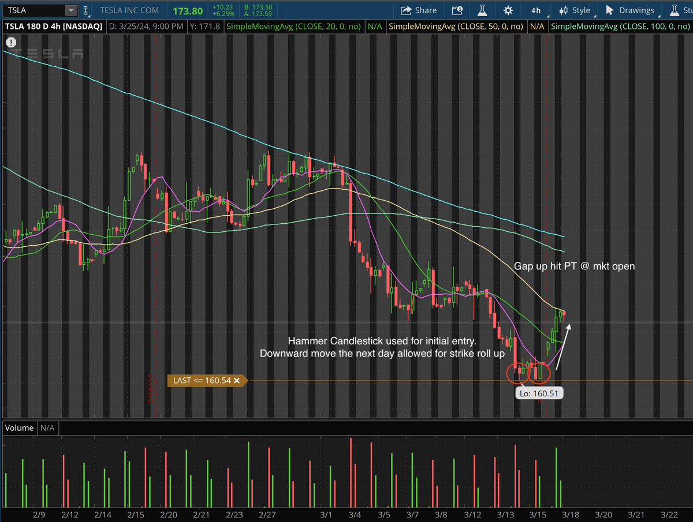
Task: Click the N/A value beside Volume
Action: [x=47, y=428]
